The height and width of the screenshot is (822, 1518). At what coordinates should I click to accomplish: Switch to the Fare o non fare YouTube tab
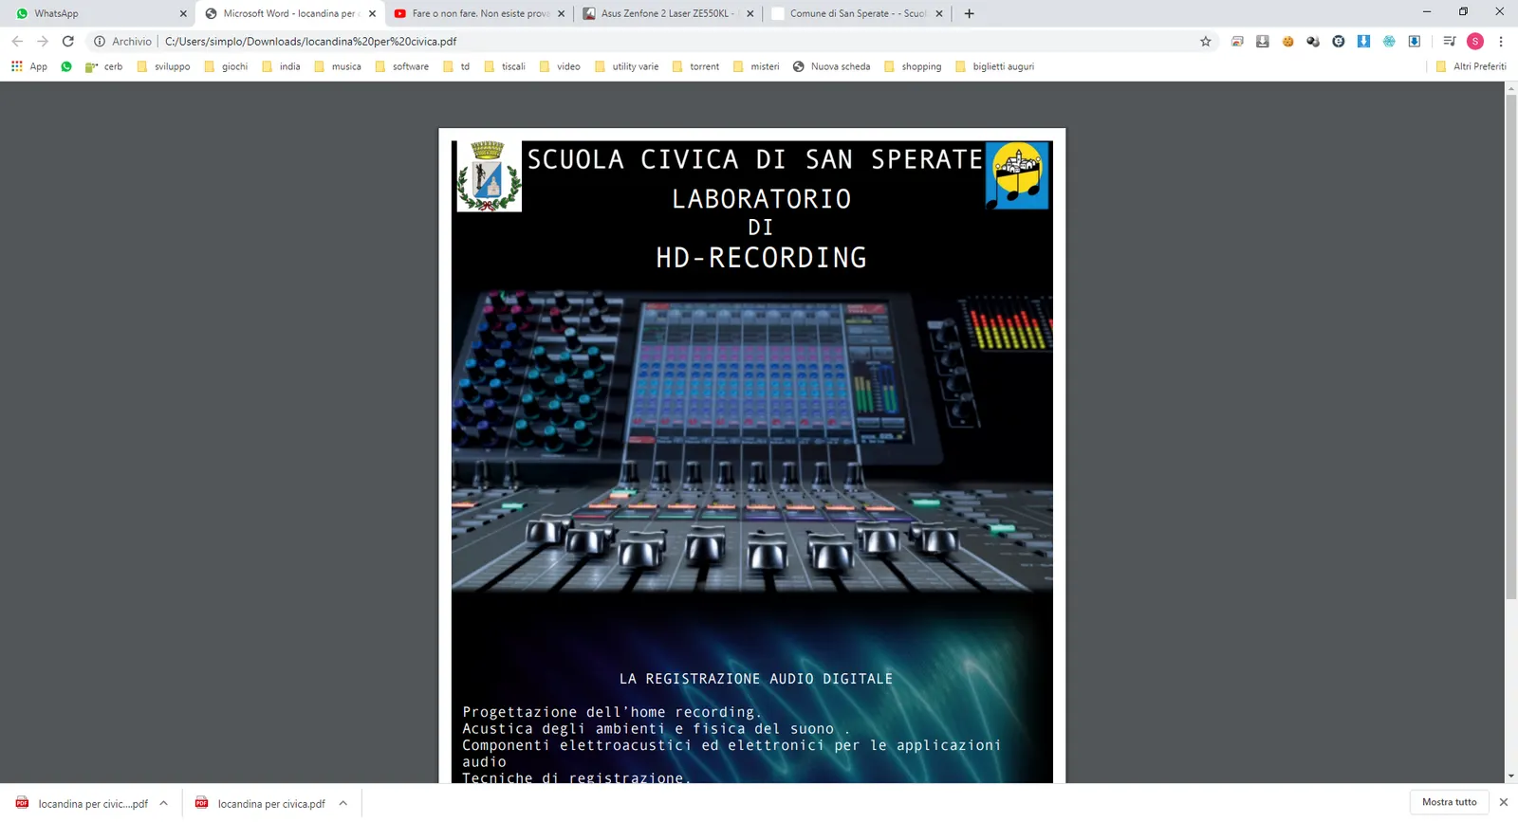point(479,13)
